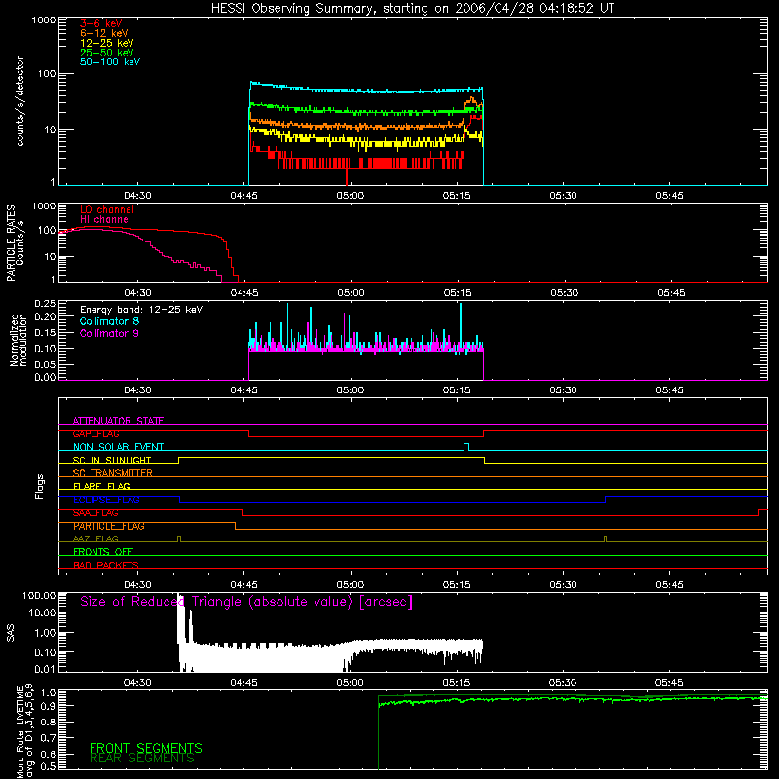This screenshot has width=779, height=779.
Task: Click the 'Size of Reduced Triangle' caption
Action: pyautogui.click(x=246, y=602)
